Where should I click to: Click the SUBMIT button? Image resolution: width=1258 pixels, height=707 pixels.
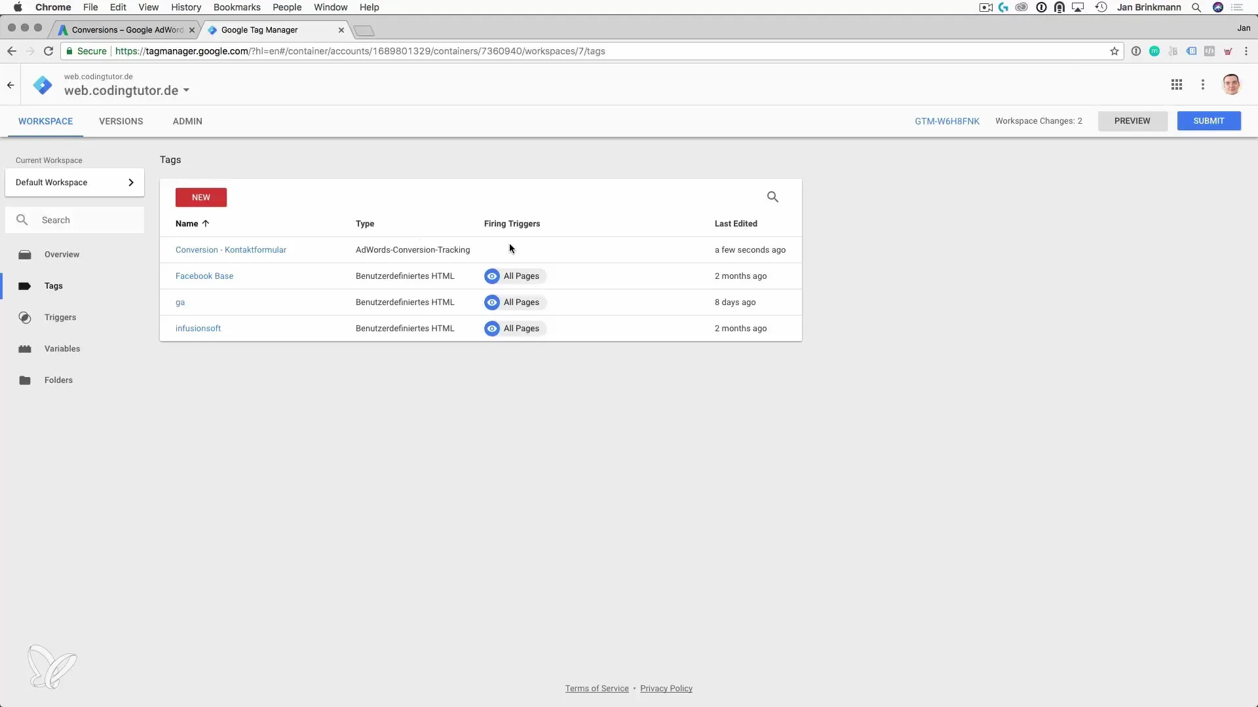point(1209,121)
